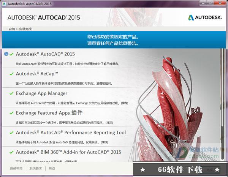Click the description text under Exchange App Manager
The height and width of the screenshot is (177, 228).
coord(72,103)
